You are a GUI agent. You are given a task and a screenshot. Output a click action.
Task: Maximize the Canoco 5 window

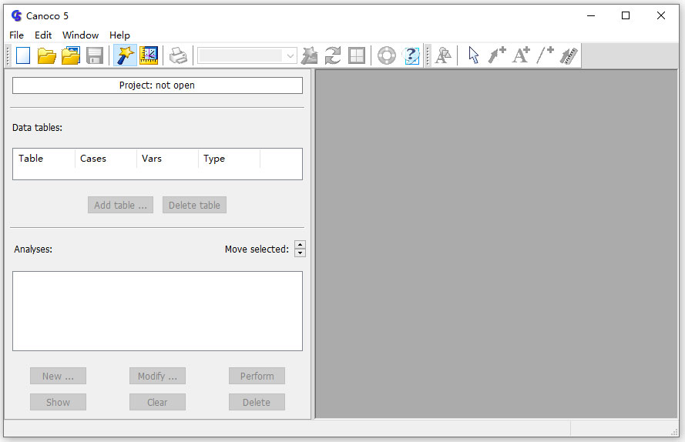click(626, 15)
